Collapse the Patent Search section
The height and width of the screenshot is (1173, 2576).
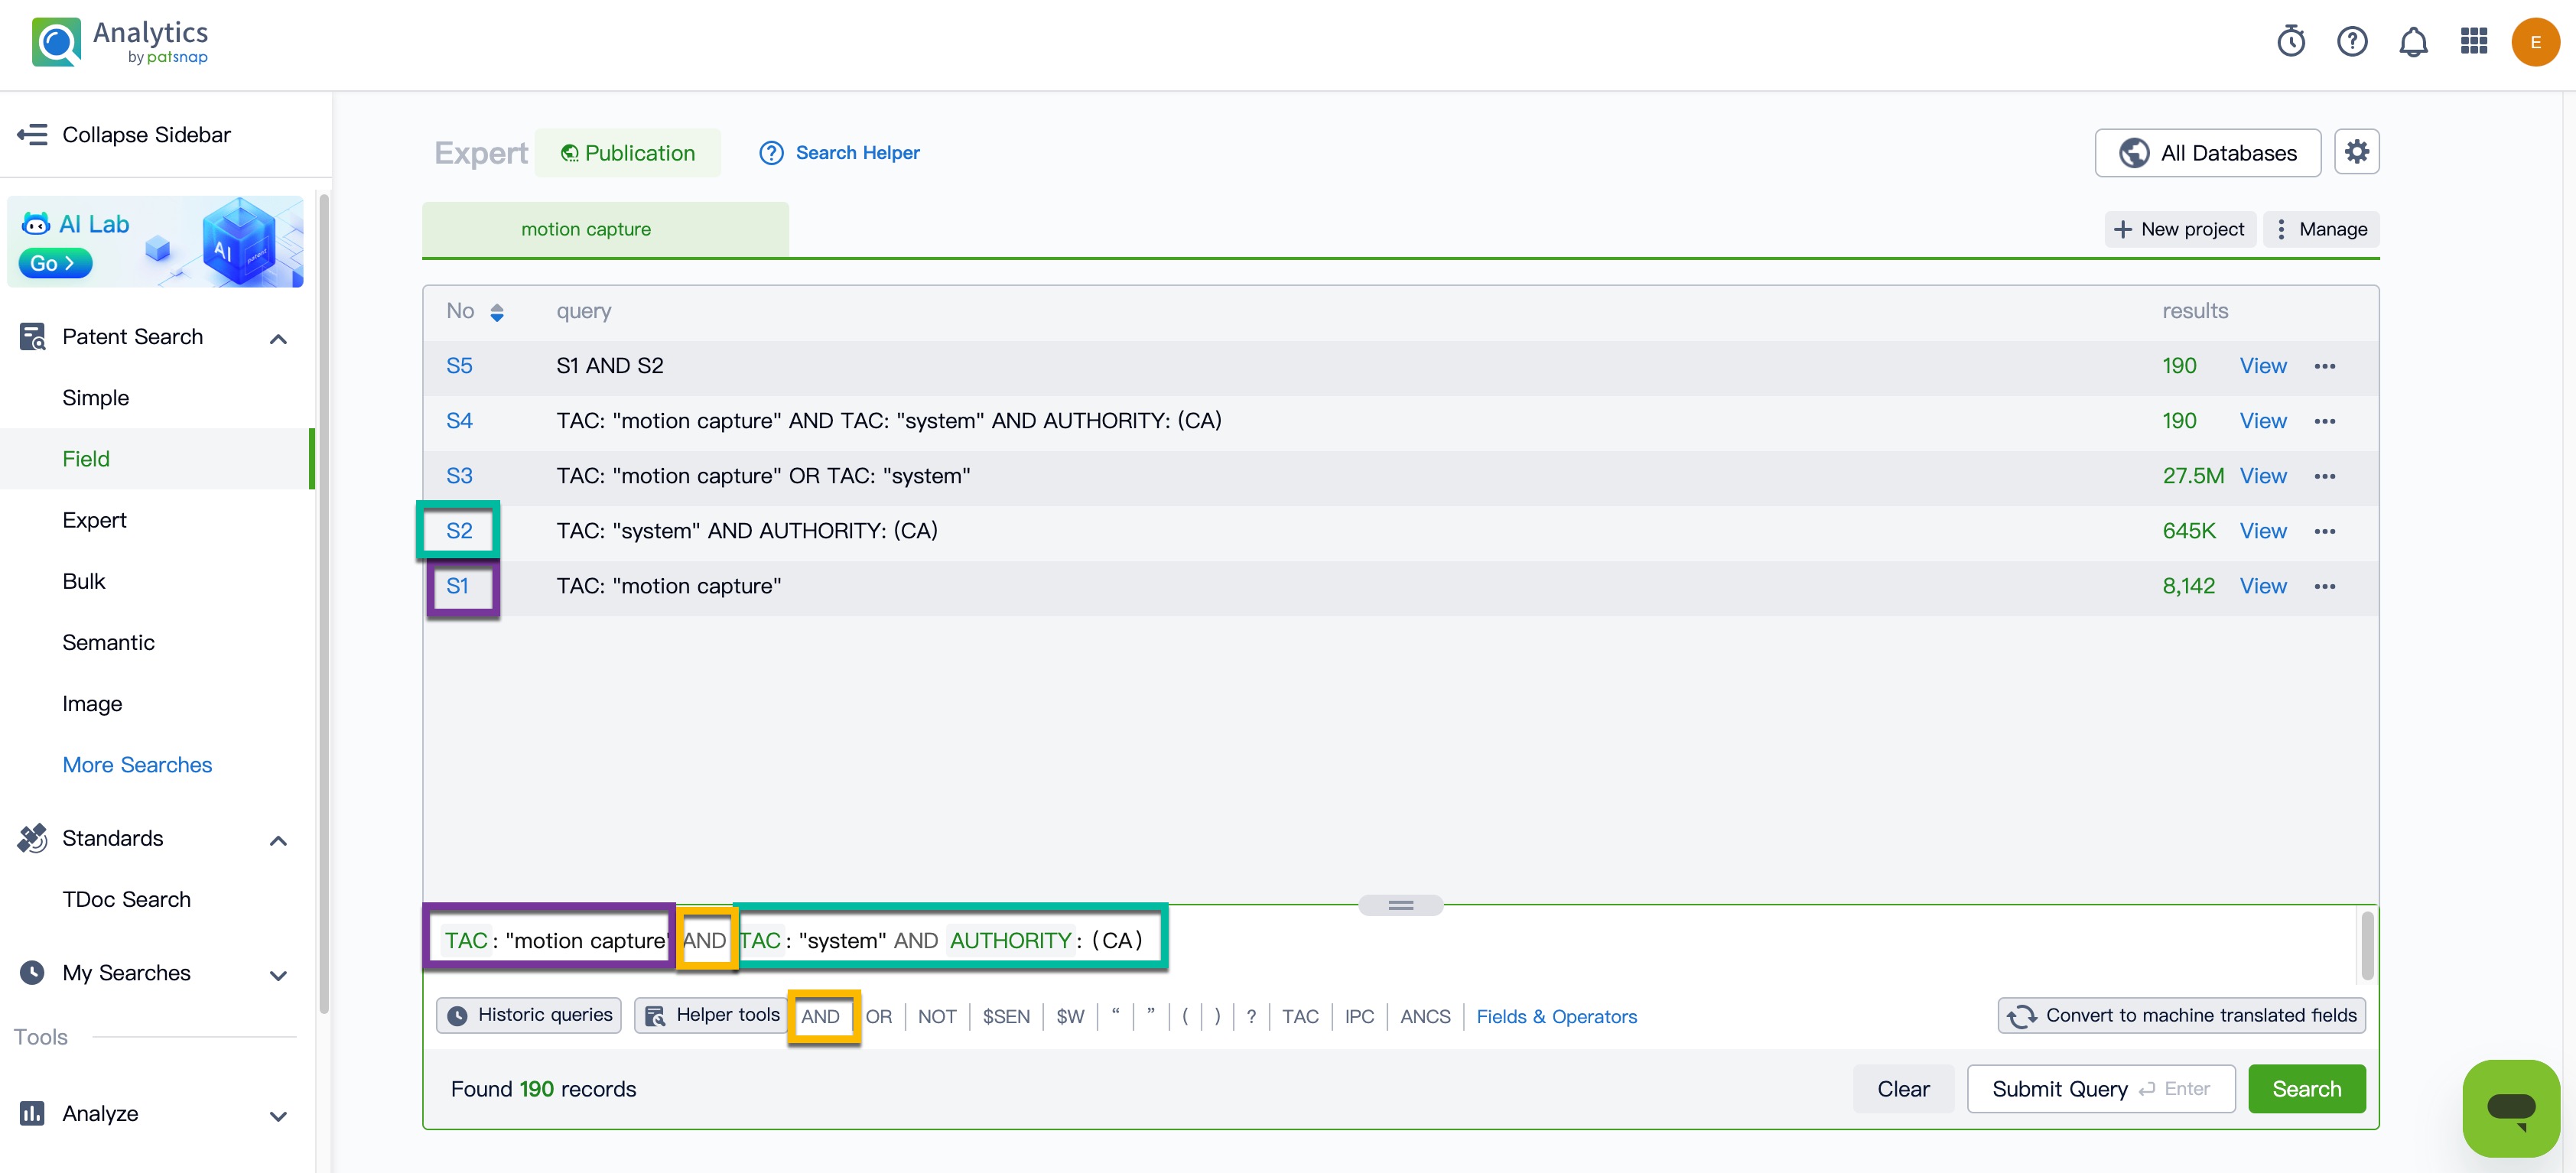pos(278,339)
